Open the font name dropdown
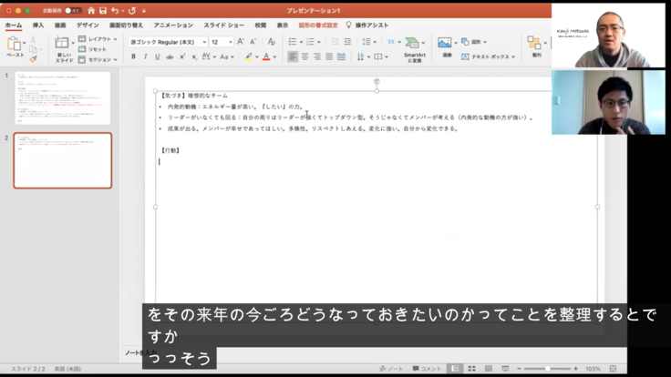This screenshot has width=671, height=377. 168,42
